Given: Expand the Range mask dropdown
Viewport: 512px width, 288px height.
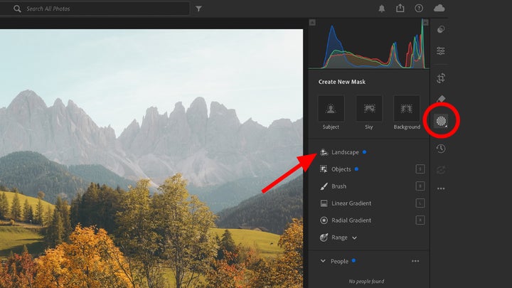Looking at the screenshot, I should click(354, 238).
